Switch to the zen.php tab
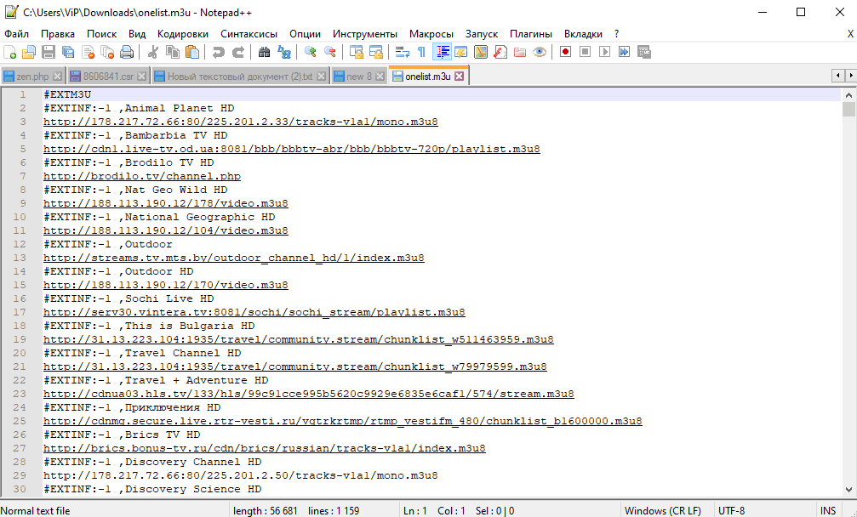Image resolution: width=857 pixels, height=517 pixels. click(32, 77)
